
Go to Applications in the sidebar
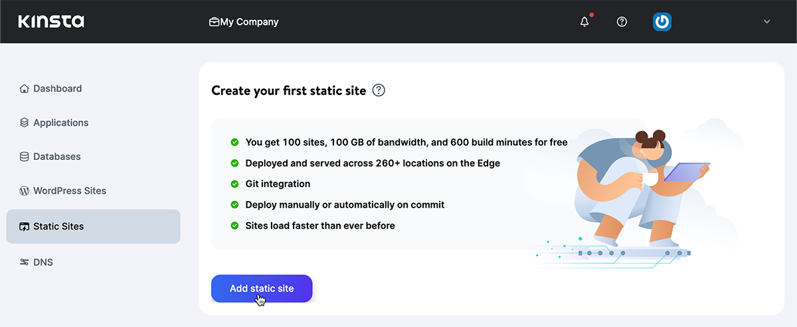click(60, 123)
